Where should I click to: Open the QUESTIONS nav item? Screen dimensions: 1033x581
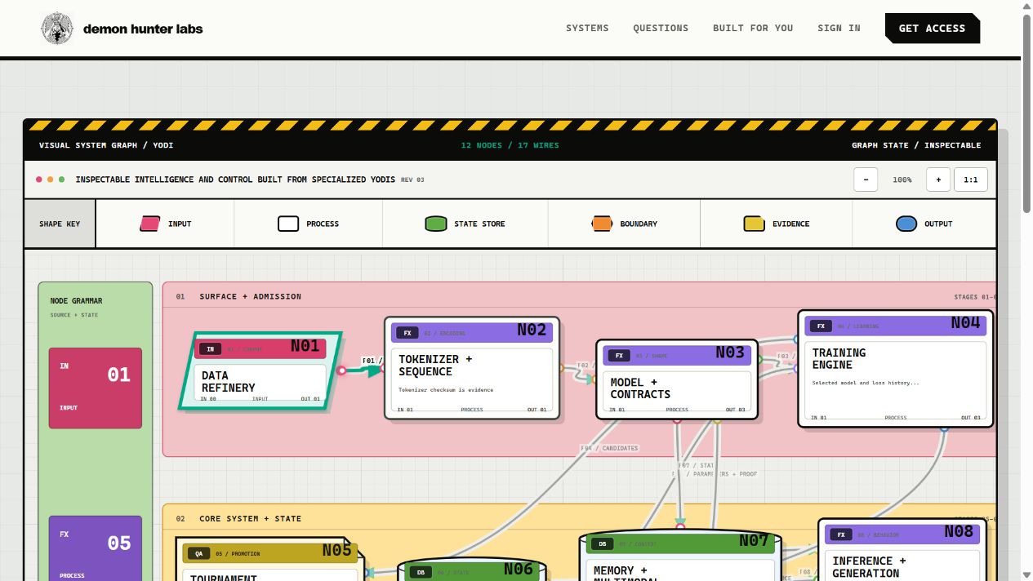coord(661,28)
